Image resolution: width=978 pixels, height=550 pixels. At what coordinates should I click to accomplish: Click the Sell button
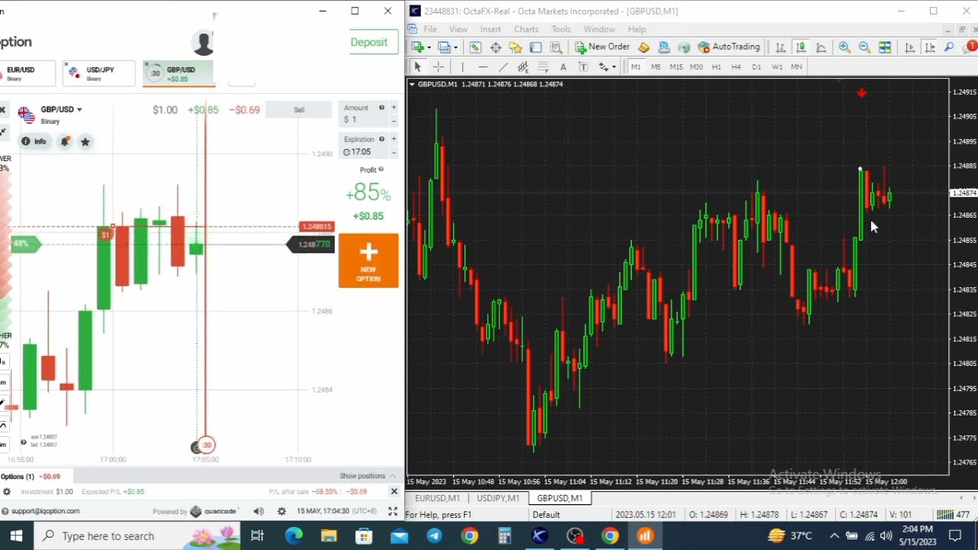299,110
